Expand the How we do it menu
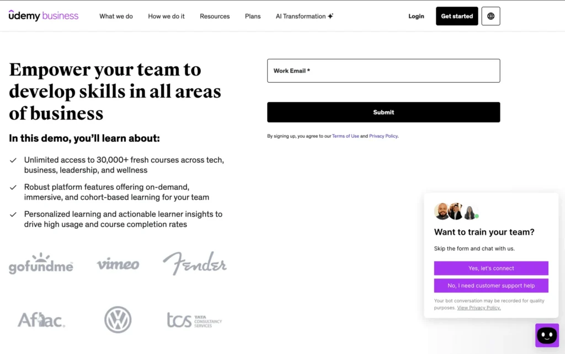The width and height of the screenshot is (565, 354). (166, 16)
